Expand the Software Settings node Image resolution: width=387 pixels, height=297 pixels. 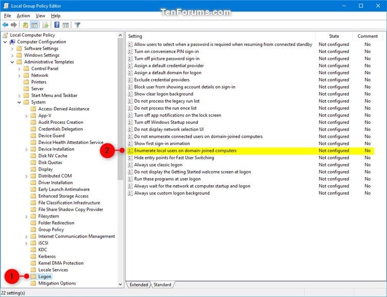[x=12, y=48]
